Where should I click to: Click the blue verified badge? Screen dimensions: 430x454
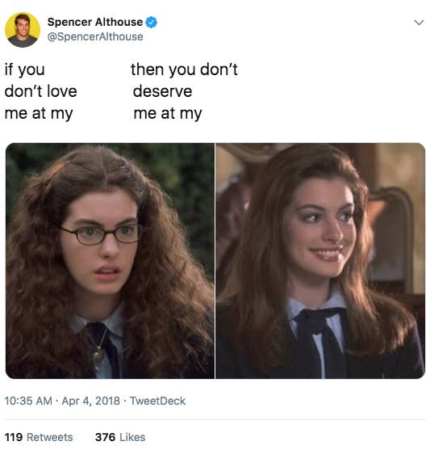coord(151,23)
